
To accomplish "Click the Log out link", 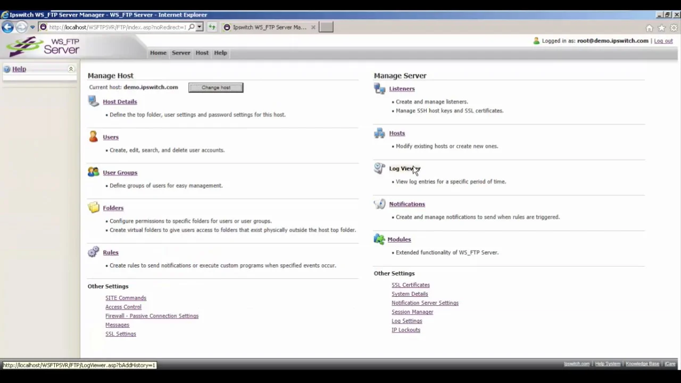I will click(663, 41).
